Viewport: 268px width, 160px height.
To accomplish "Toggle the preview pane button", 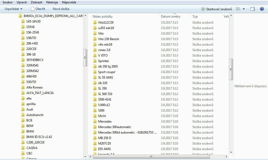I will click(252, 9).
